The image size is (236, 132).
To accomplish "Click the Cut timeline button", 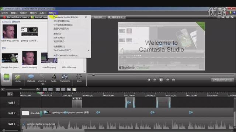I will (x=58, y=89).
